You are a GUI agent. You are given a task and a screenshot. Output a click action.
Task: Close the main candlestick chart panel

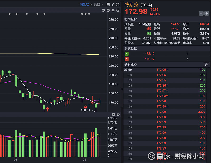coord(118,10)
